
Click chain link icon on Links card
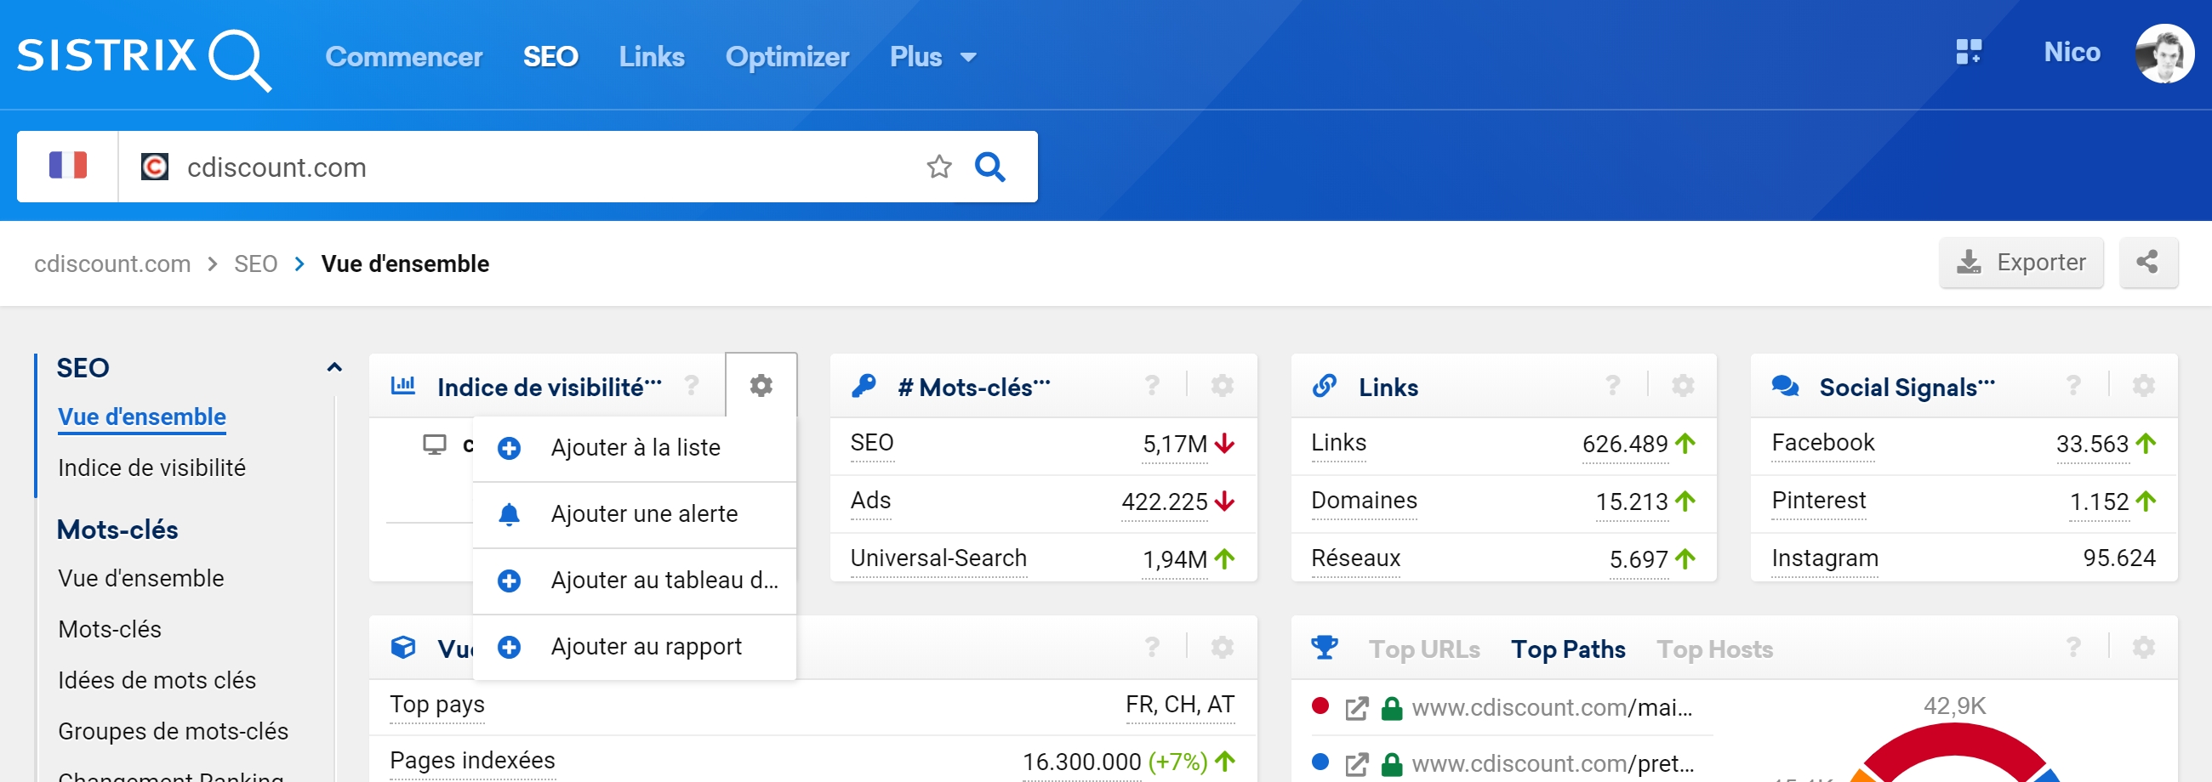click(1324, 386)
